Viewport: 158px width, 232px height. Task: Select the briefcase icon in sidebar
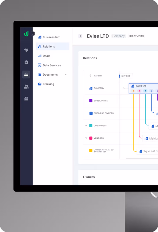26,74
